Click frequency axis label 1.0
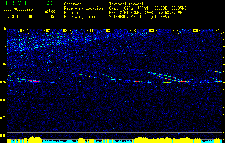This screenshot has height=143, width=225. click(x=3, y=64)
